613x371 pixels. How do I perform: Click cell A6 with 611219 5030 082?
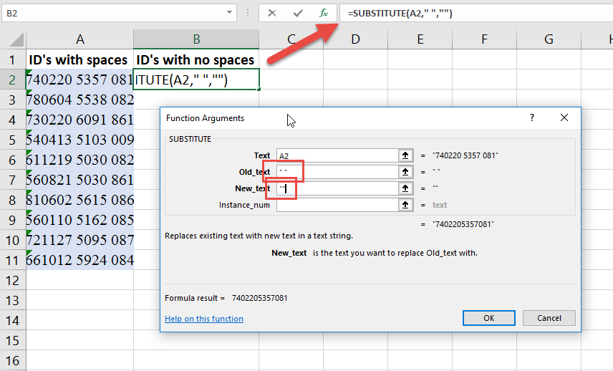coord(79,160)
